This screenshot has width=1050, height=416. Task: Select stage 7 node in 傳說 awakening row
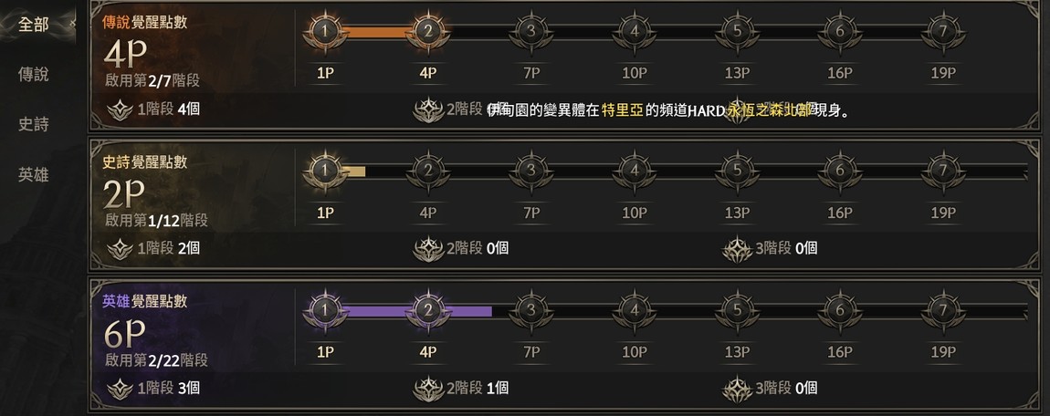pos(942,31)
